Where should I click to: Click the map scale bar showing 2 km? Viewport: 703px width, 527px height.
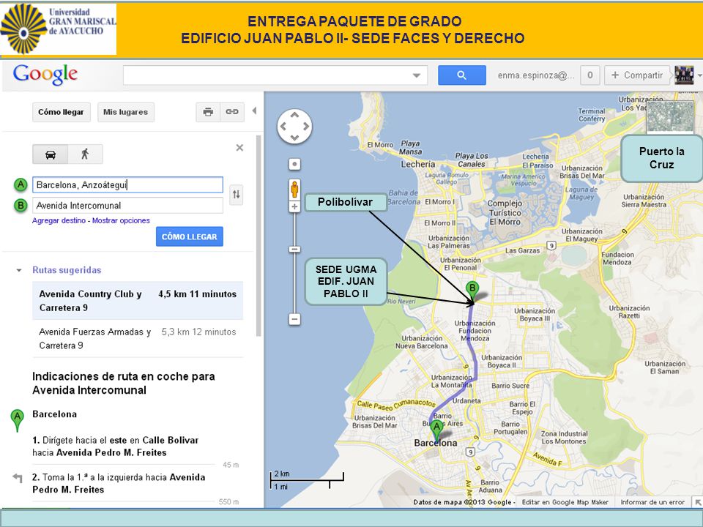[x=307, y=480]
